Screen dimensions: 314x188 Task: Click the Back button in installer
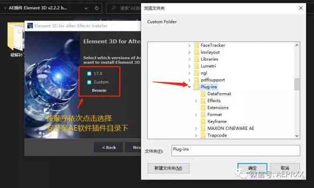tap(109, 148)
